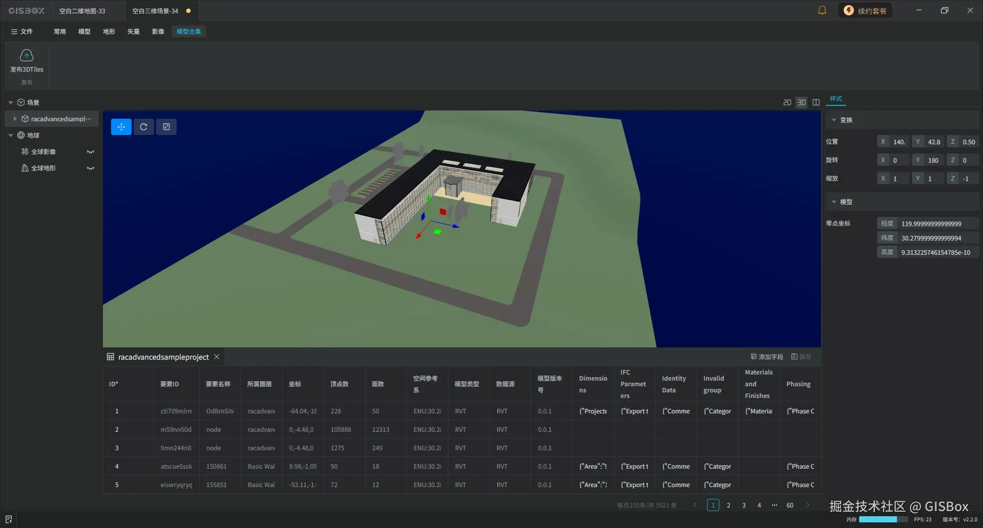Open the hamburger 文件 menu

pyautogui.click(x=22, y=32)
